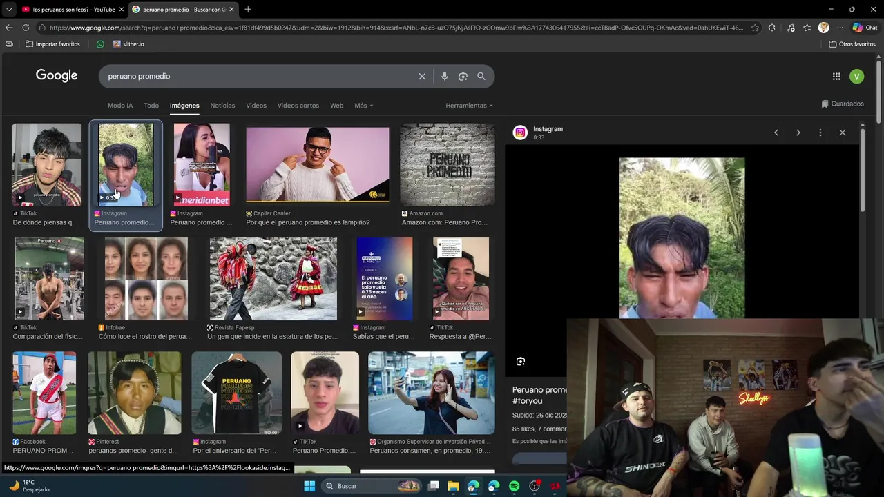
Task: Open the tab actions dropdown at top-left
Action: tap(9, 10)
